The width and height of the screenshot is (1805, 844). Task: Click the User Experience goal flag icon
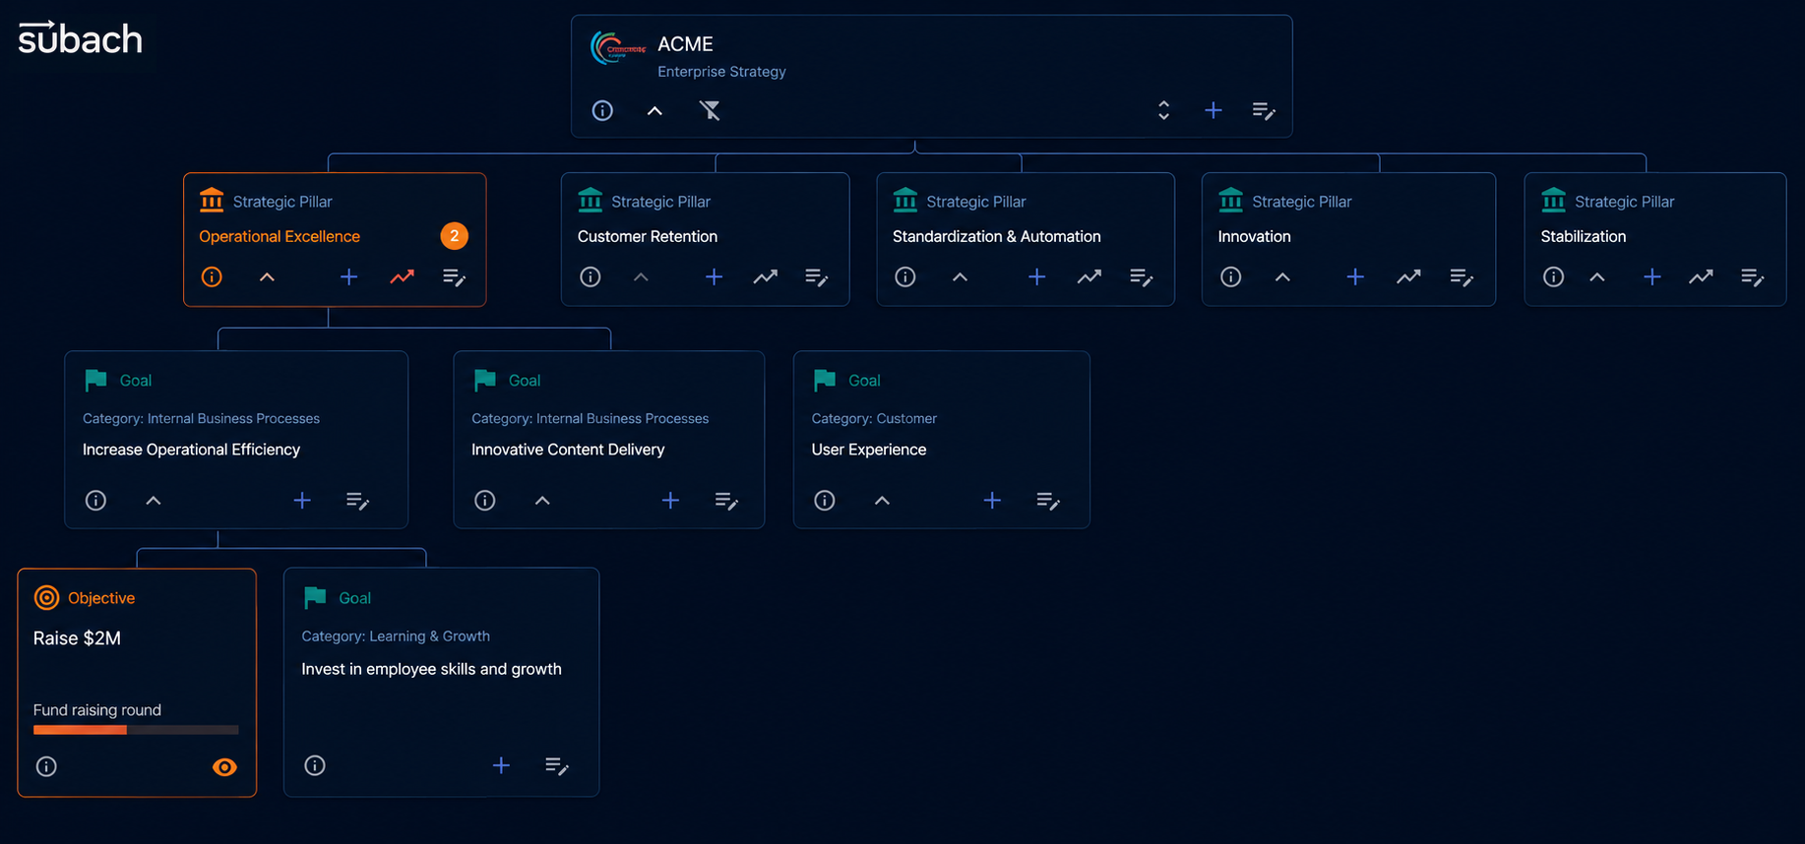point(825,380)
